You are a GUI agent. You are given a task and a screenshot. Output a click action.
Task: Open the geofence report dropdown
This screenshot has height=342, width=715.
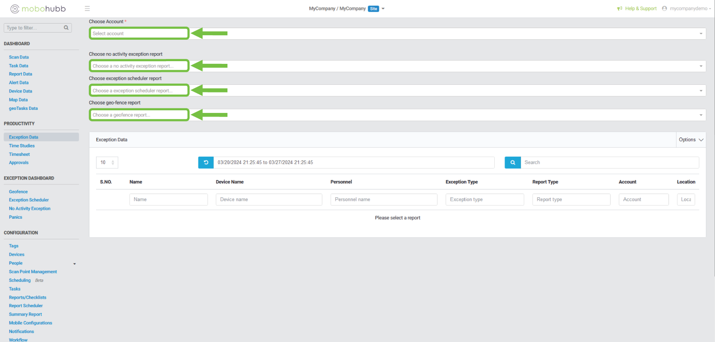397,115
